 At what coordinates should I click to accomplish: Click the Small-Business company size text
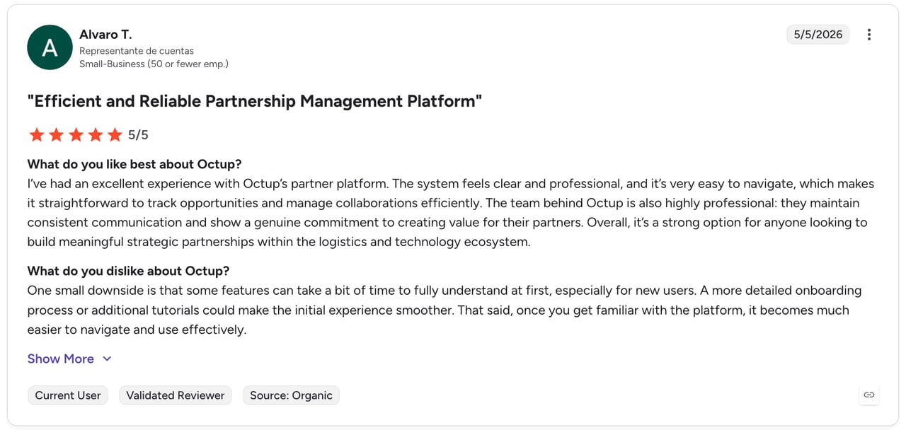pyautogui.click(x=154, y=64)
